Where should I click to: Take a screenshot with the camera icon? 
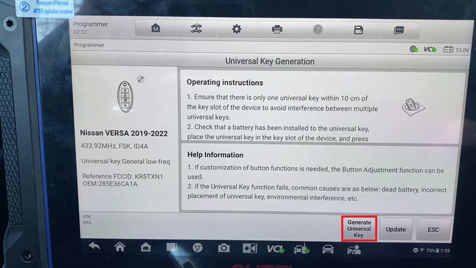[x=224, y=248]
